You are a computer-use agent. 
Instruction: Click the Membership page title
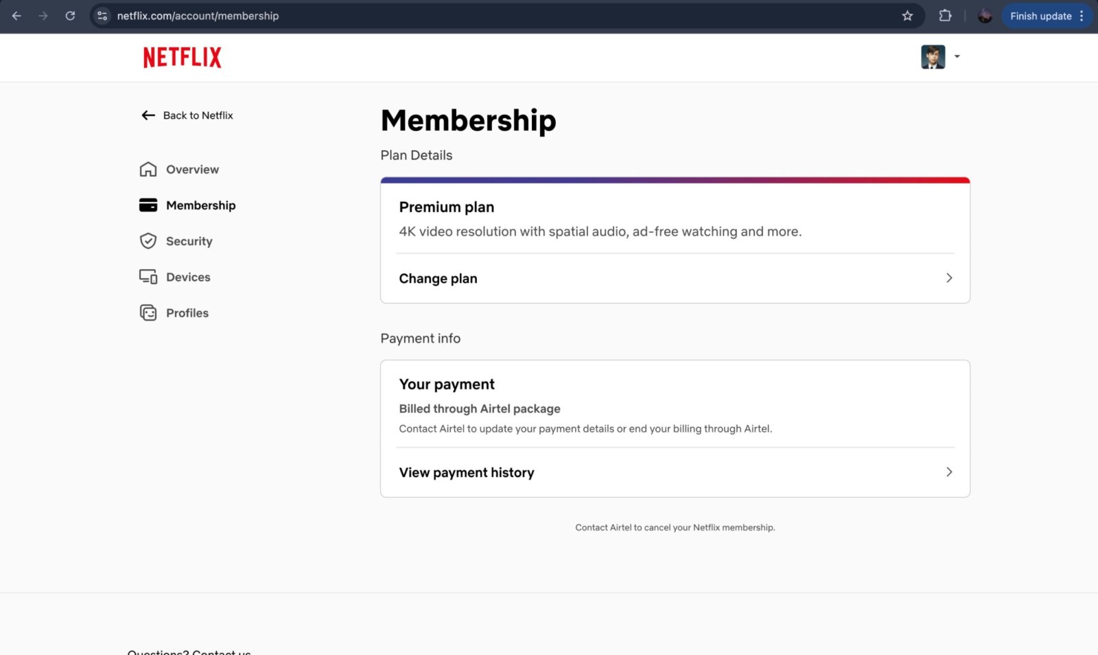click(469, 120)
